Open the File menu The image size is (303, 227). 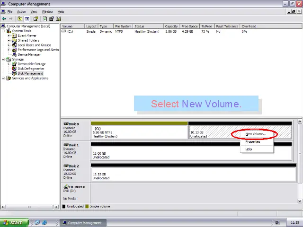point(10,12)
